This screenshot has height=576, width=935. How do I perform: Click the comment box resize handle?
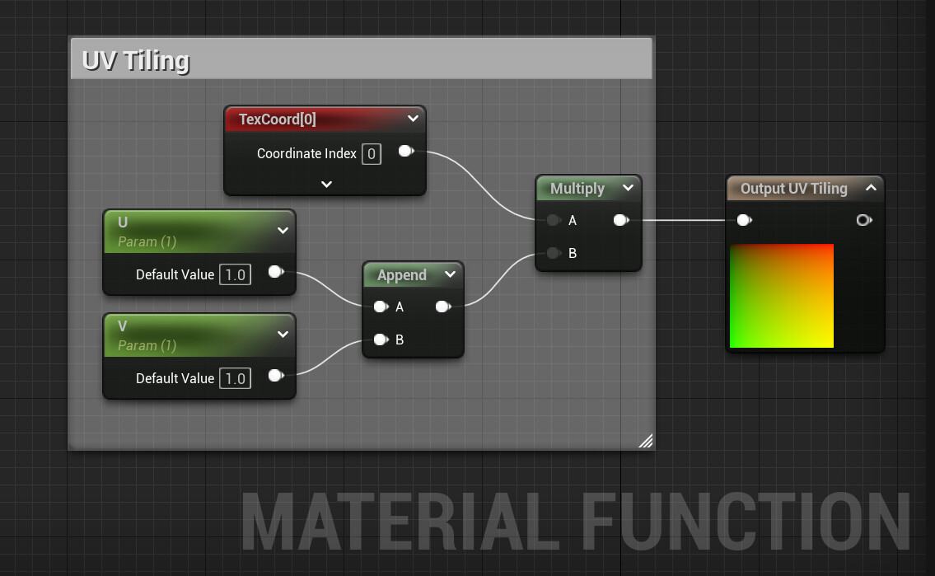(x=647, y=442)
